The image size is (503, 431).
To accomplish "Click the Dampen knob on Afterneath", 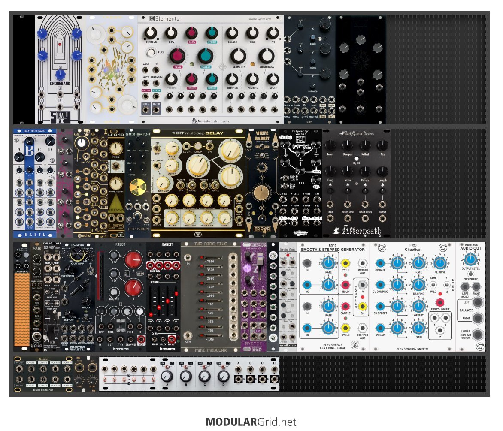I will coord(347,145).
